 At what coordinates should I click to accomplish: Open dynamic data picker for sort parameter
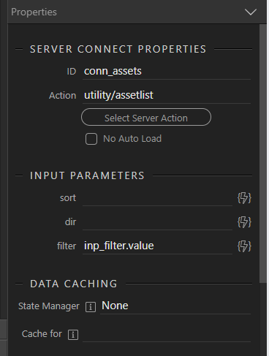point(244,198)
